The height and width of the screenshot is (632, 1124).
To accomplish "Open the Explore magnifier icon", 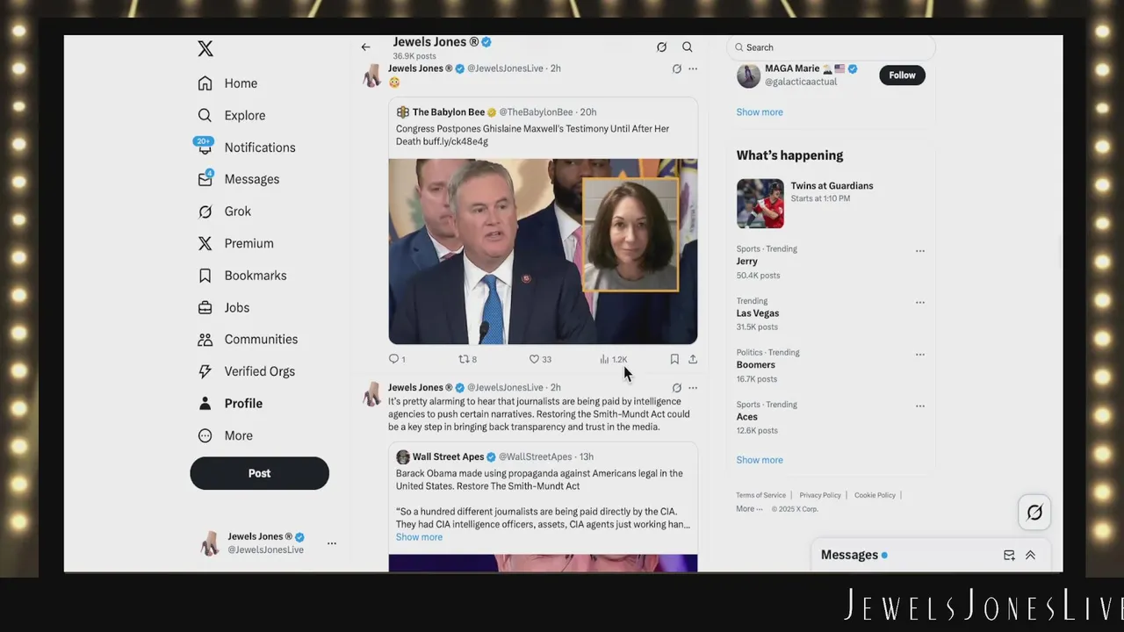I will (x=205, y=115).
